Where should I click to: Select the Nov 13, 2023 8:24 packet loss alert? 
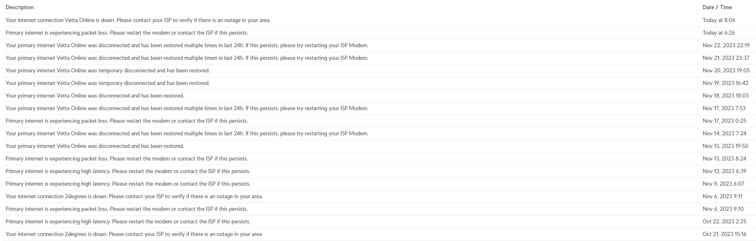[x=127, y=158]
